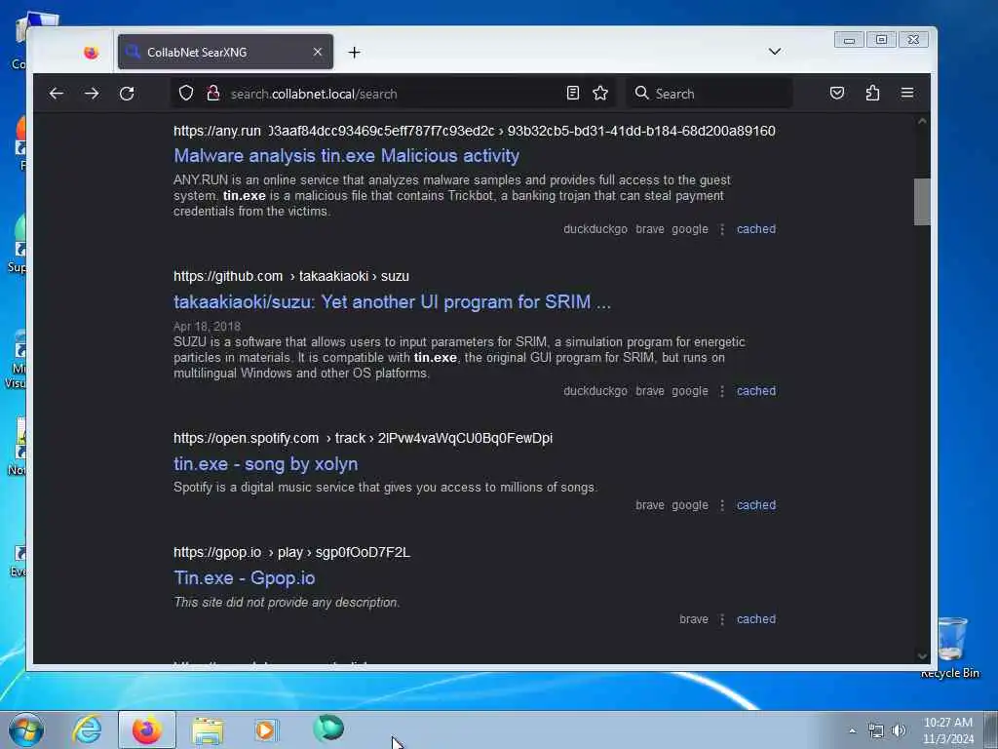Image resolution: width=998 pixels, height=749 pixels.
Task: Open the Firefox hamburger application menu
Action: [907, 94]
